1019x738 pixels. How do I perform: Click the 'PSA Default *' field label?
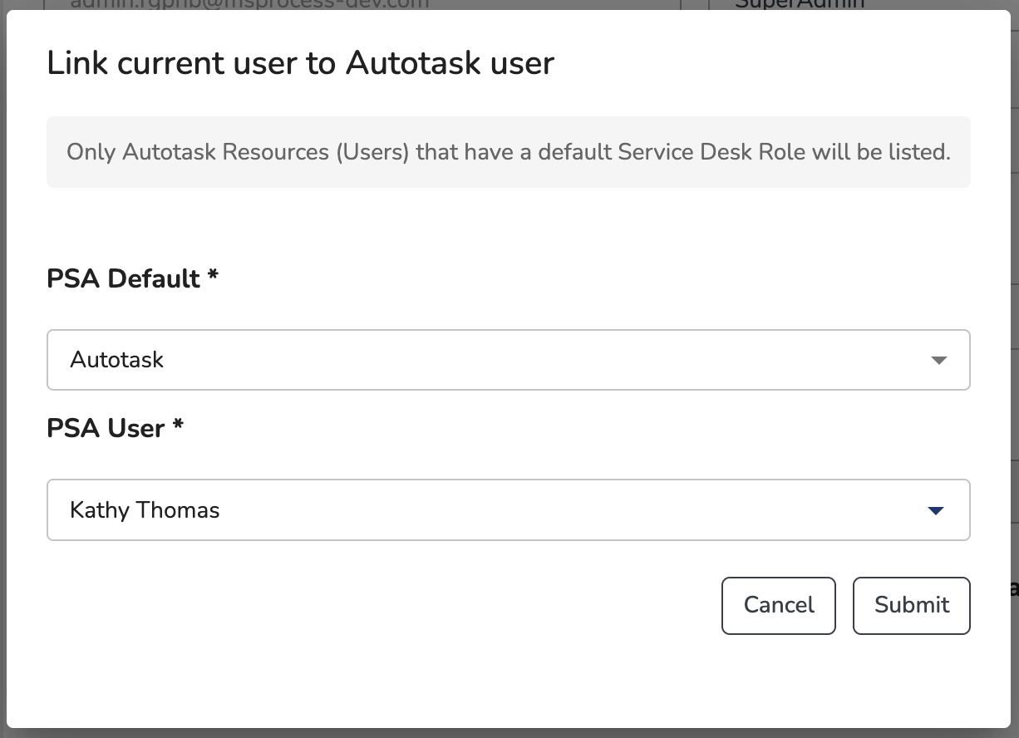(123, 278)
